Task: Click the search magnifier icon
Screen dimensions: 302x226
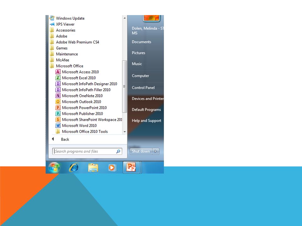Action: click(118, 151)
